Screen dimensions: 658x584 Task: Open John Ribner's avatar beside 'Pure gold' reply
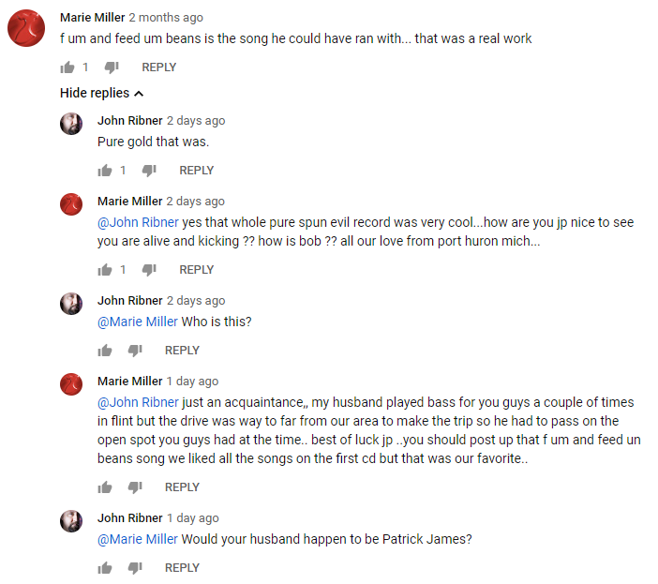coord(71,124)
